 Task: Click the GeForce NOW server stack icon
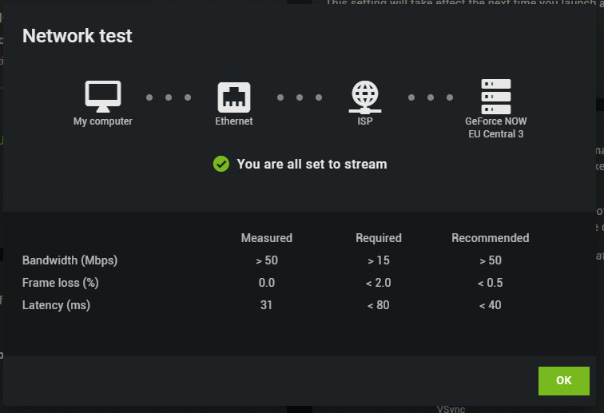[496, 97]
